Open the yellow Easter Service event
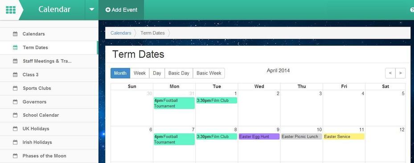This screenshot has width=414, height=163. click(x=344, y=136)
